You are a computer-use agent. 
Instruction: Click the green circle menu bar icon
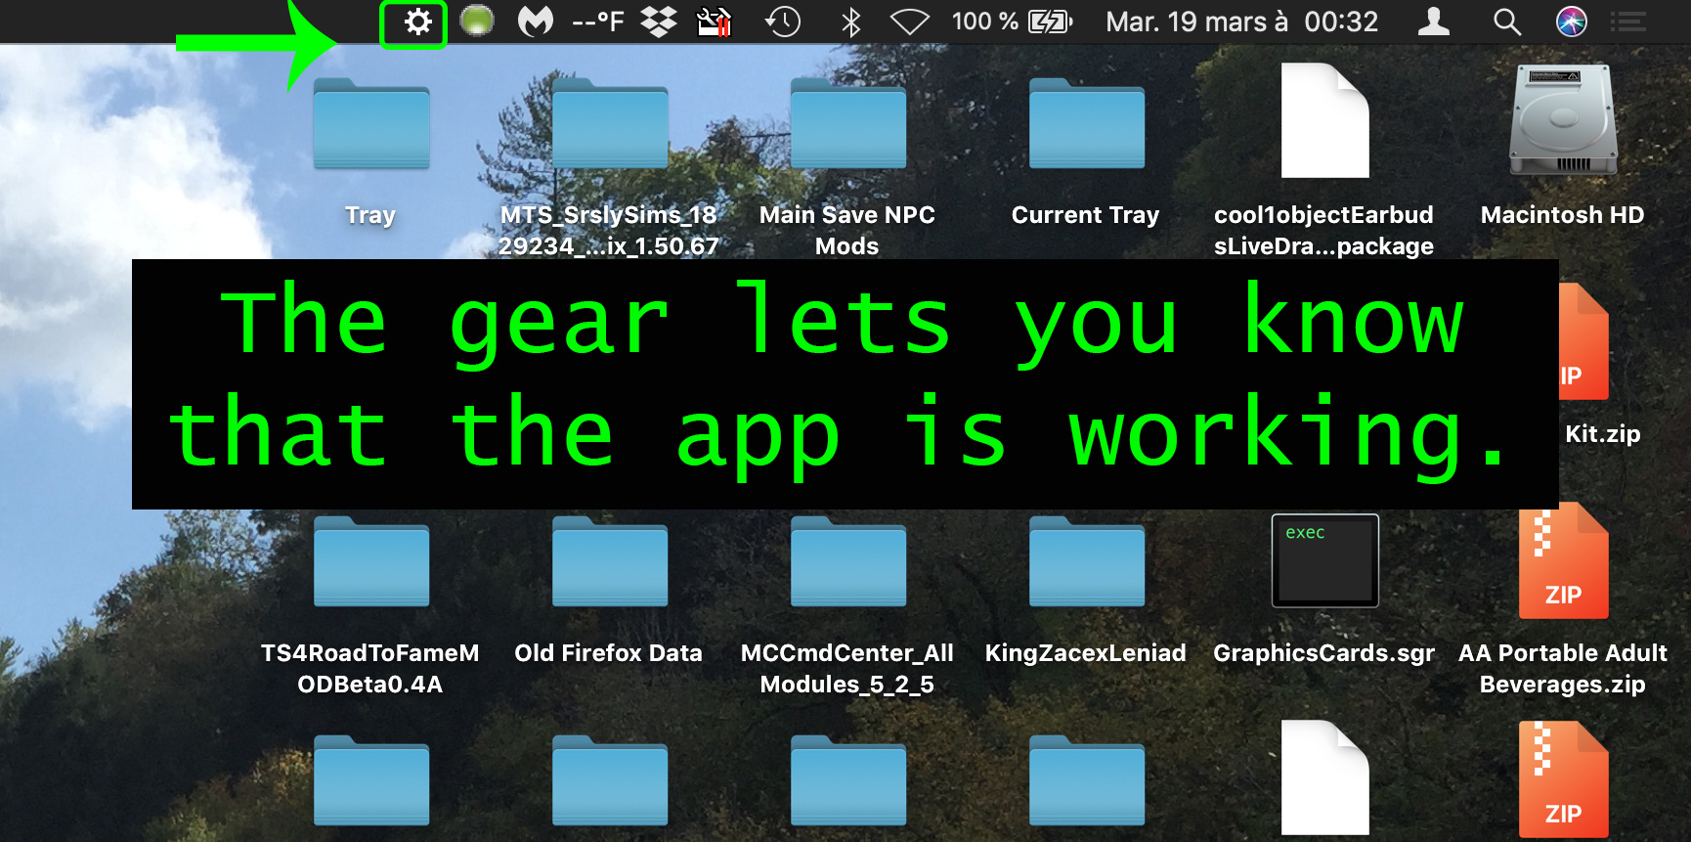point(477,21)
